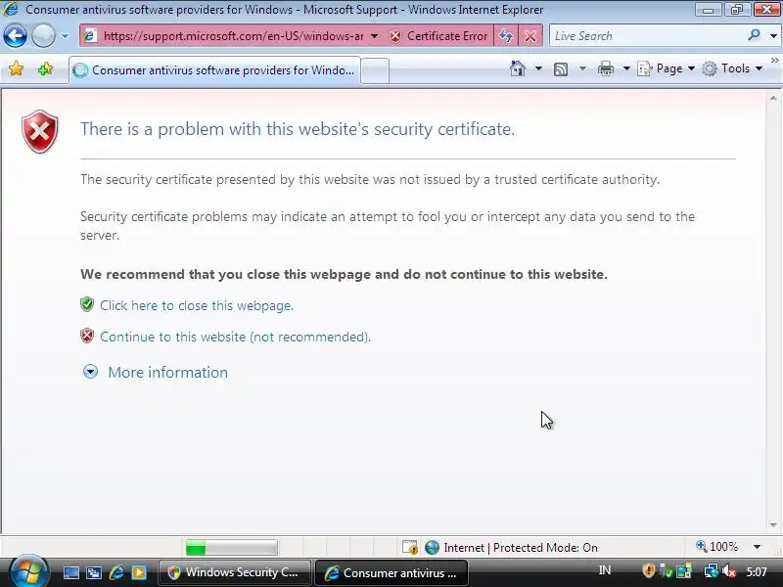Run search with the magnifier icon

pos(754,35)
